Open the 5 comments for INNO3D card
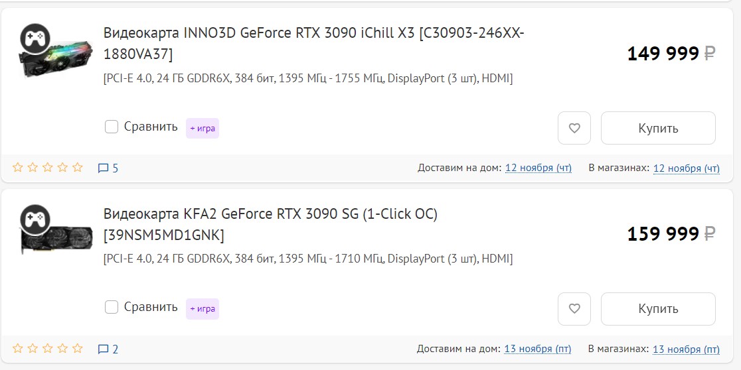 point(108,168)
